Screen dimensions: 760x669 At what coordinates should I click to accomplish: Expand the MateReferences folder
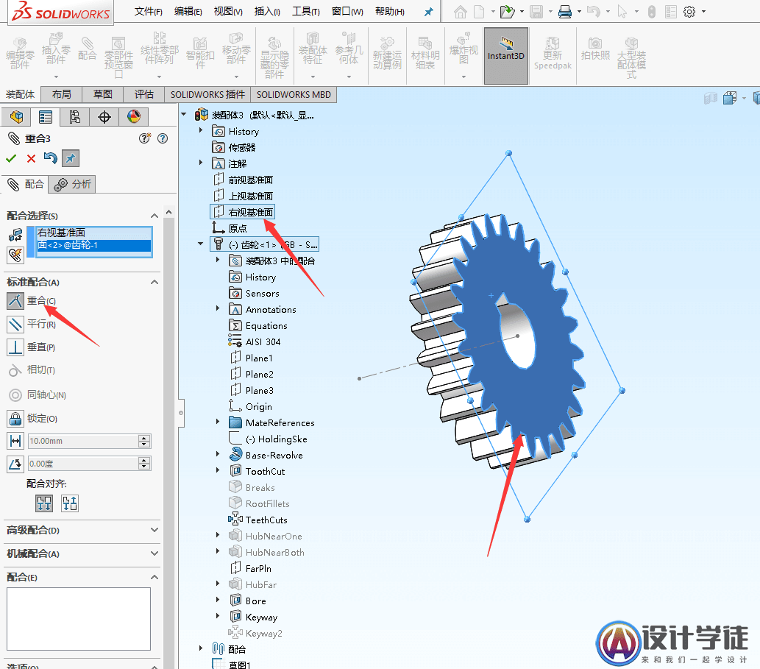[x=218, y=421]
